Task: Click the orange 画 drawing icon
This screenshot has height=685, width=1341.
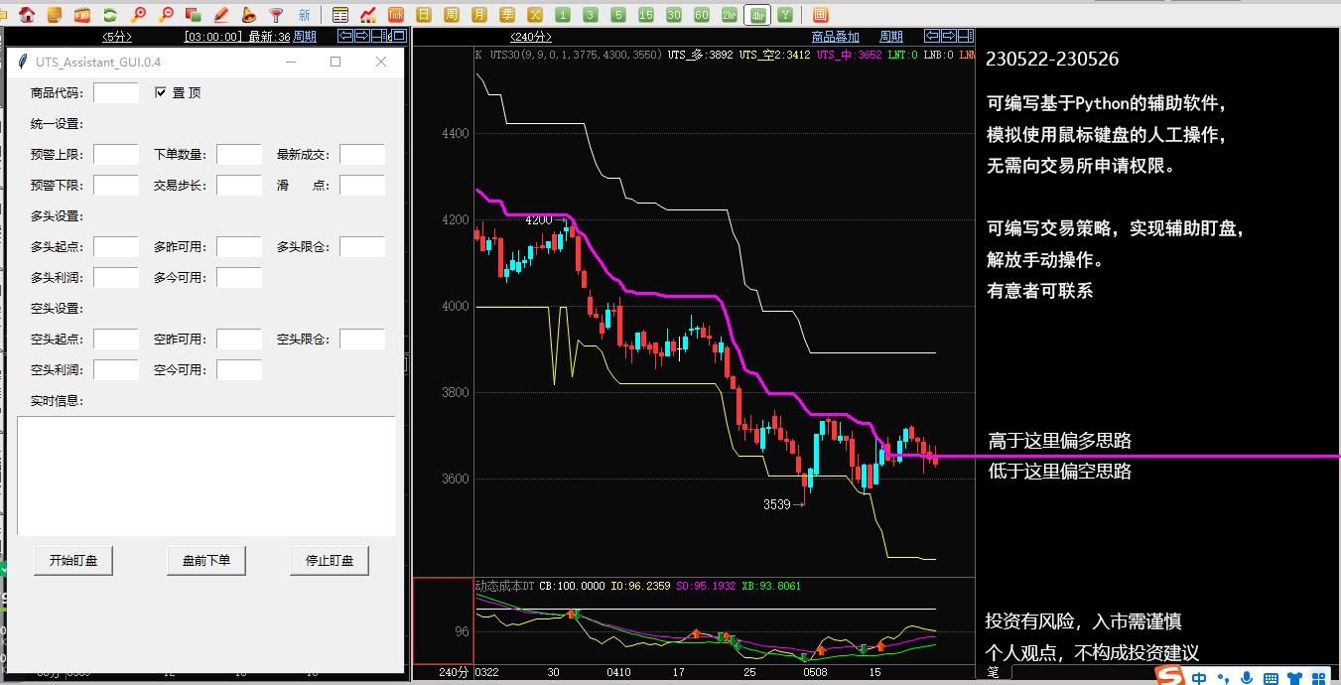Action: tap(820, 14)
